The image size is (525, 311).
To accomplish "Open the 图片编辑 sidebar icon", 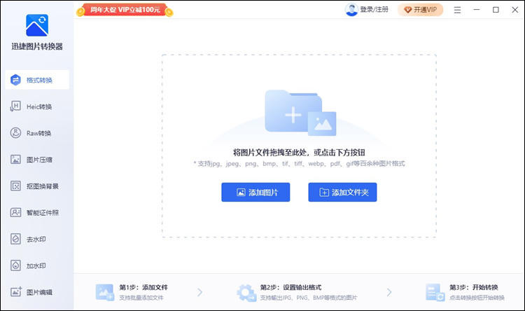I will pyautogui.click(x=15, y=292).
